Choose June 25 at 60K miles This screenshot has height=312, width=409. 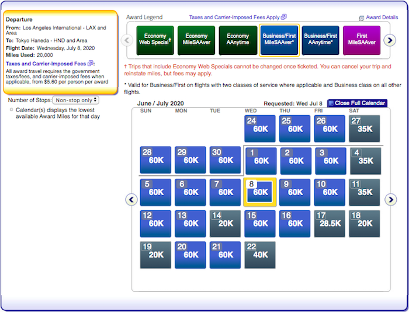pos(294,129)
